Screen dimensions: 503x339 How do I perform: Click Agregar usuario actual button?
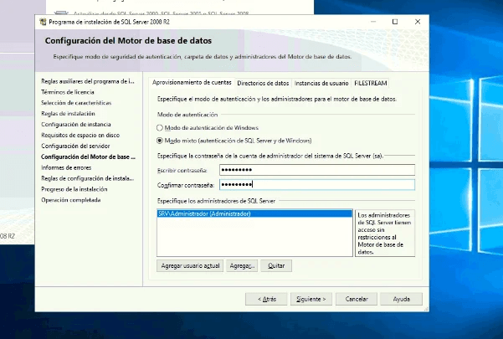click(x=189, y=265)
